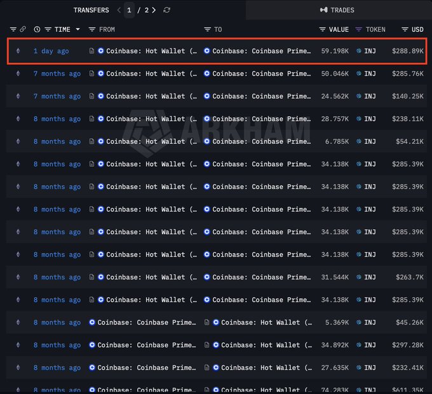Click Coinbase Prime sender on 5.369K row
The image size is (432, 394).
click(x=147, y=323)
